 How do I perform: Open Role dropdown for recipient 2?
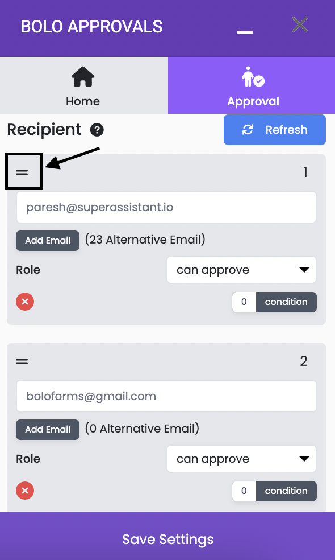(242, 459)
